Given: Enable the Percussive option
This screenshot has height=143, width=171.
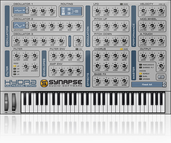Looking at the screenshot, I should pyautogui.click(x=141, y=65).
